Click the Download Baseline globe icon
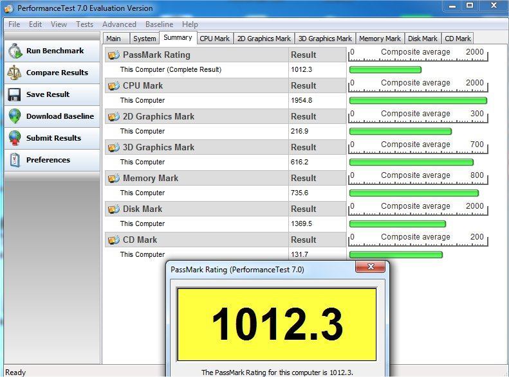 [x=15, y=116]
